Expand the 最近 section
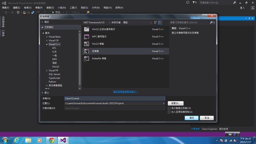Image resolution: width=256 pixels, height=144 pixels. point(42,22)
